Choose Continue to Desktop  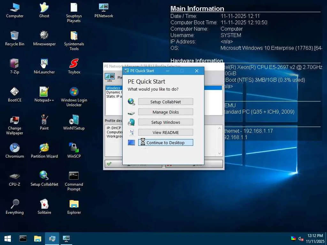tap(166, 143)
